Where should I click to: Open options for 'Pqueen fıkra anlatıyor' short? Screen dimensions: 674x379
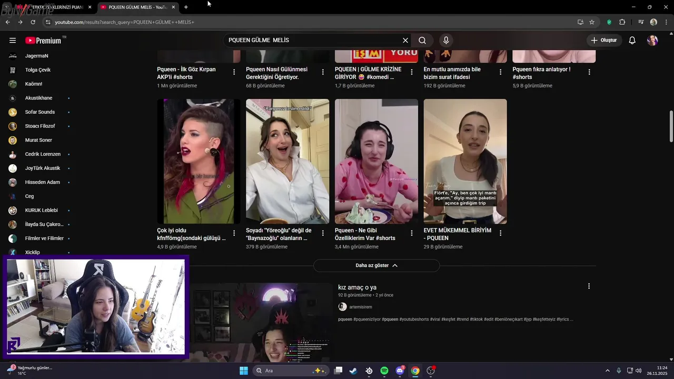[589, 72]
